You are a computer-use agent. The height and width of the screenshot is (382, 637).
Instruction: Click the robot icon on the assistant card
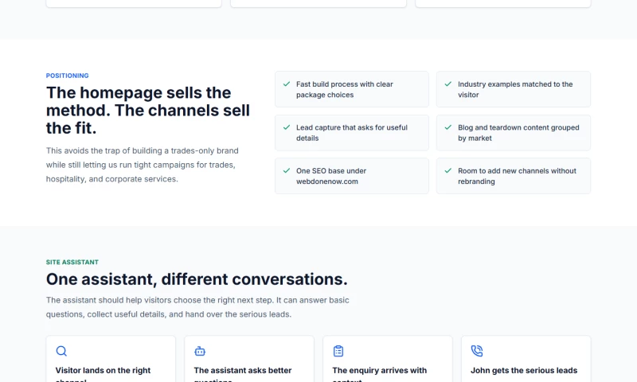[x=200, y=351]
